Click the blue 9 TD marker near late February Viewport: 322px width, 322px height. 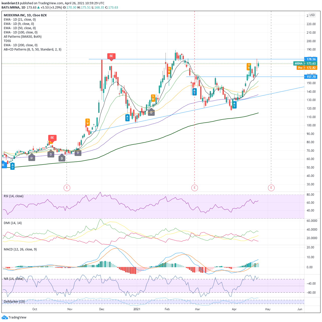click(194, 92)
